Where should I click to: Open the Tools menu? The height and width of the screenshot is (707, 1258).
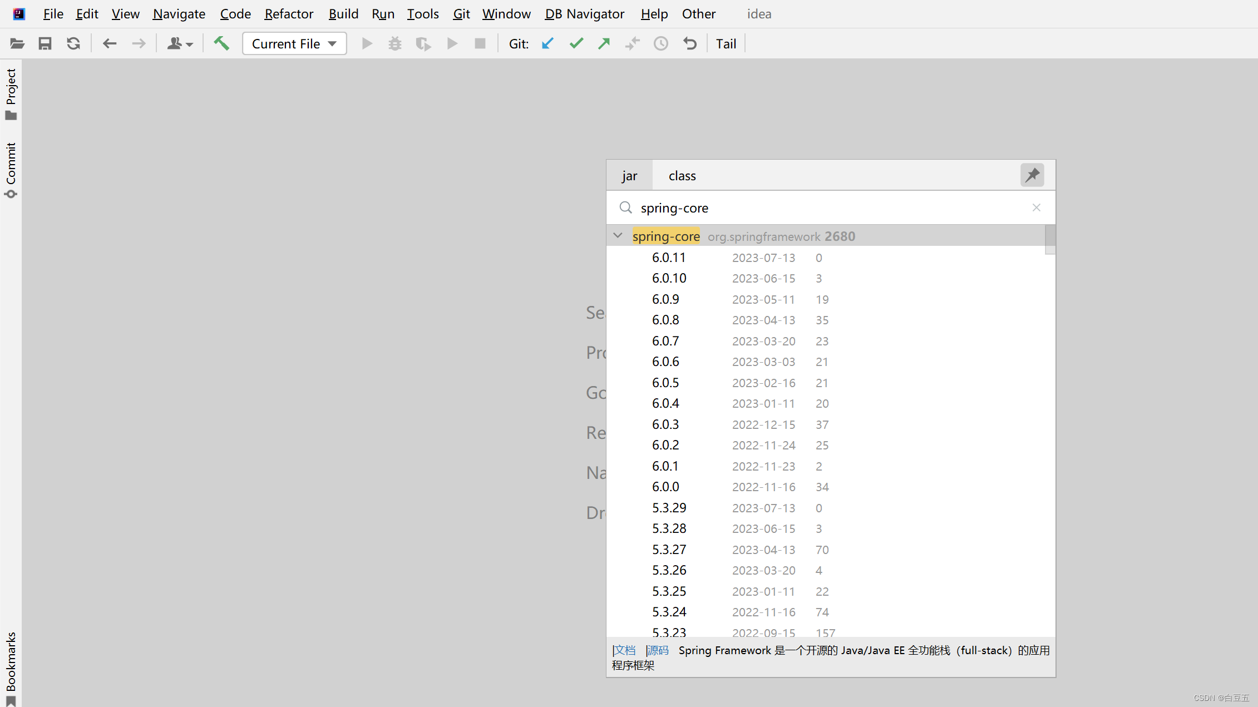423,14
